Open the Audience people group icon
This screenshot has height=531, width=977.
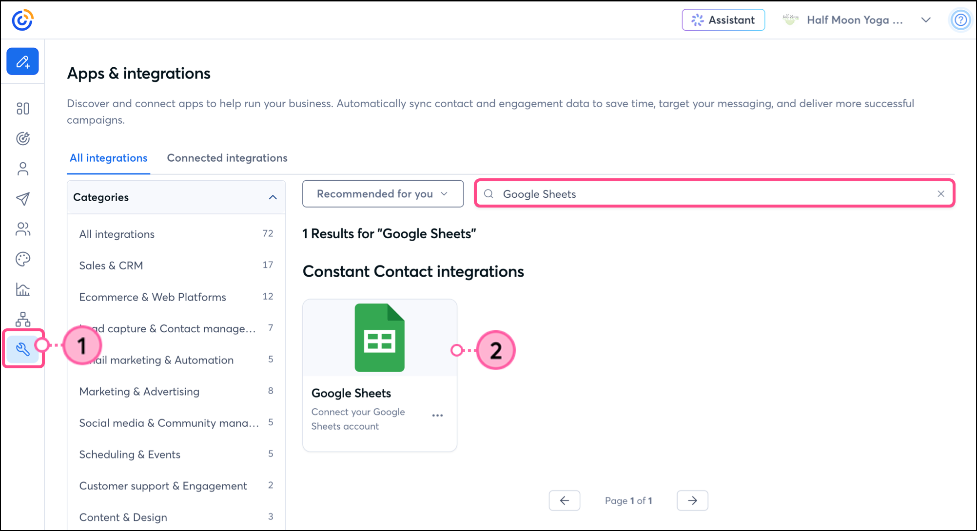[23, 229]
